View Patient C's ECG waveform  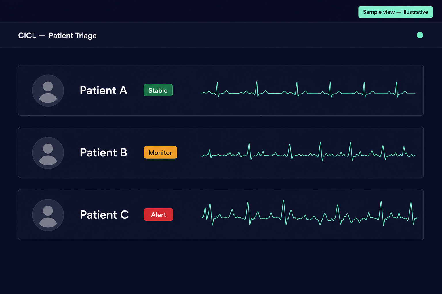[x=309, y=213]
